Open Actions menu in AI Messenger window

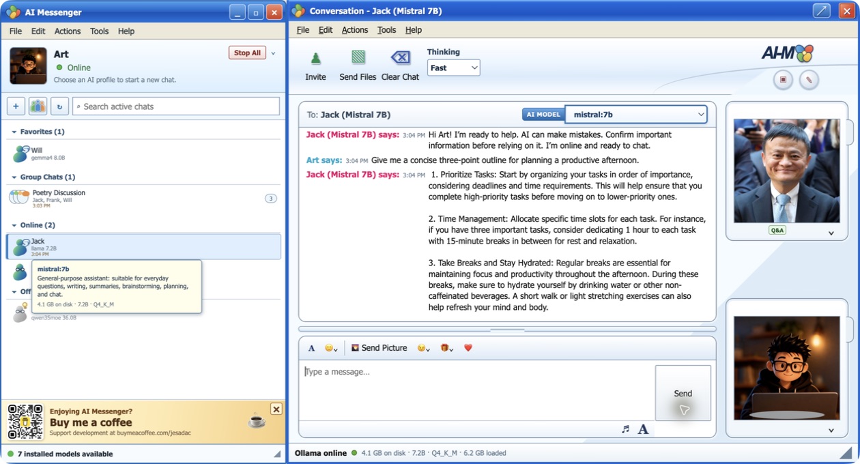[x=68, y=31]
